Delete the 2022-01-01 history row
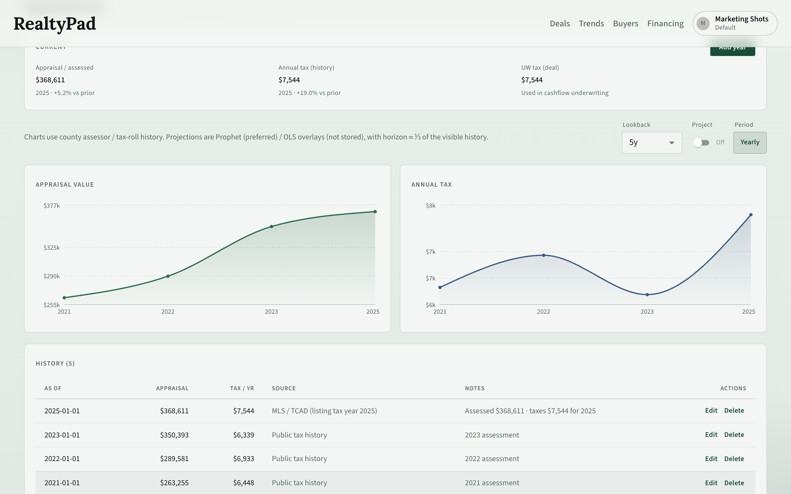 tap(734, 459)
